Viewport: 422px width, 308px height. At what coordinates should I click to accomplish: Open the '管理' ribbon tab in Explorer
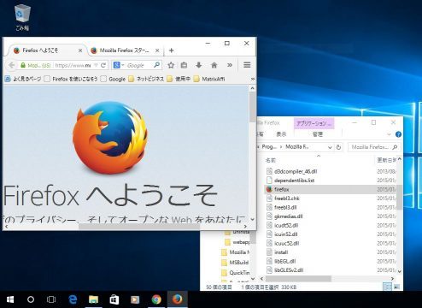[317, 134]
